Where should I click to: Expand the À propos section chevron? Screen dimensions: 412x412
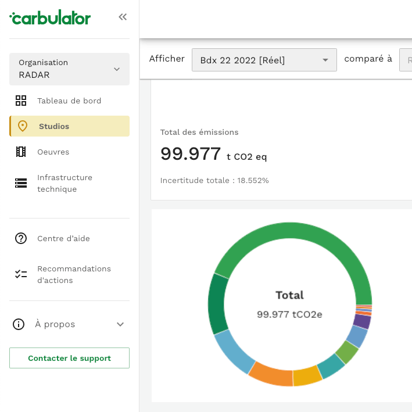(120, 324)
